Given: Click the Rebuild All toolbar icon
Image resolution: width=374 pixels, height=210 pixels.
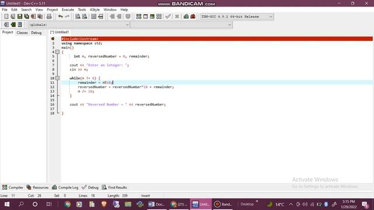Looking at the screenshot, I should tap(159, 16).
